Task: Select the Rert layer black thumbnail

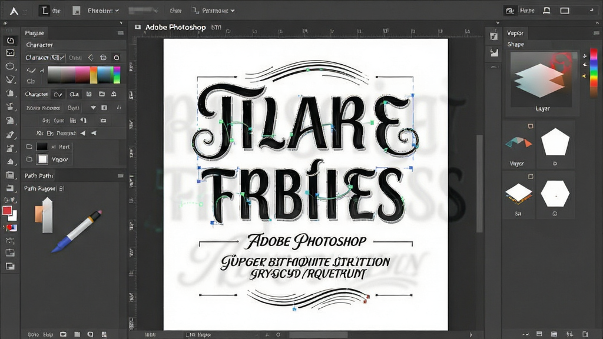Action: click(x=42, y=147)
